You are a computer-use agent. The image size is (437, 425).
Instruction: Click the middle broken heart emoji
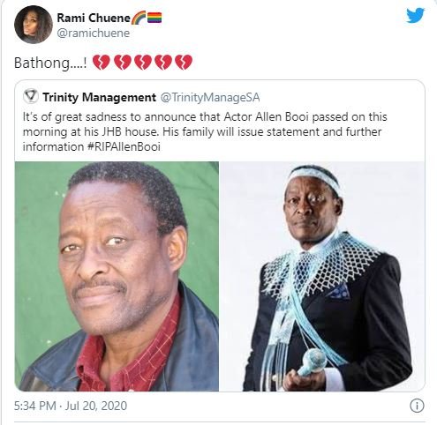point(142,63)
